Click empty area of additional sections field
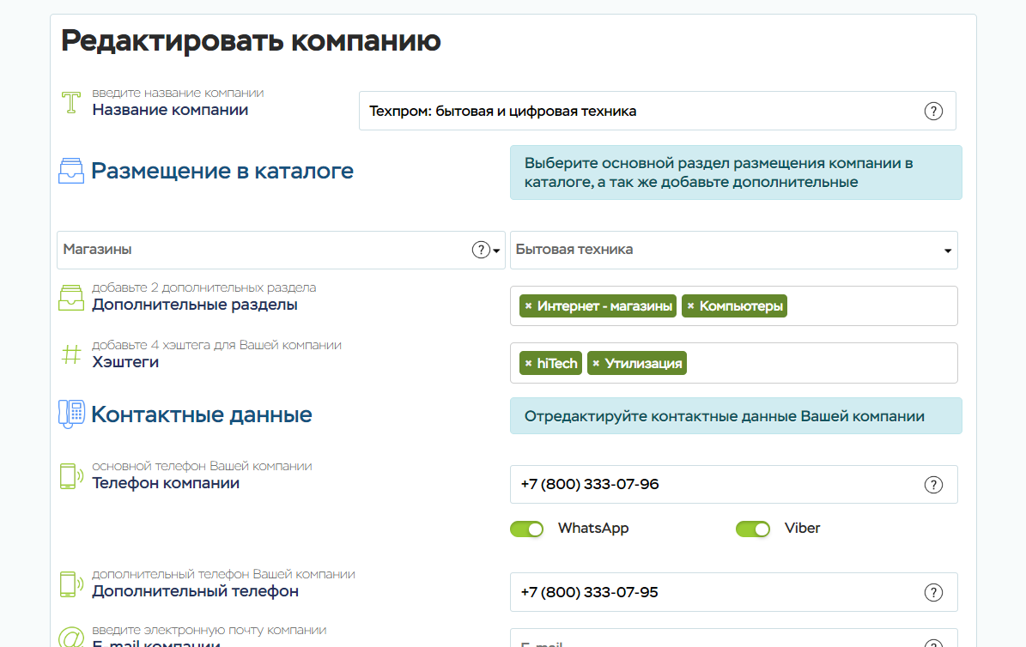1026x647 pixels. point(867,306)
